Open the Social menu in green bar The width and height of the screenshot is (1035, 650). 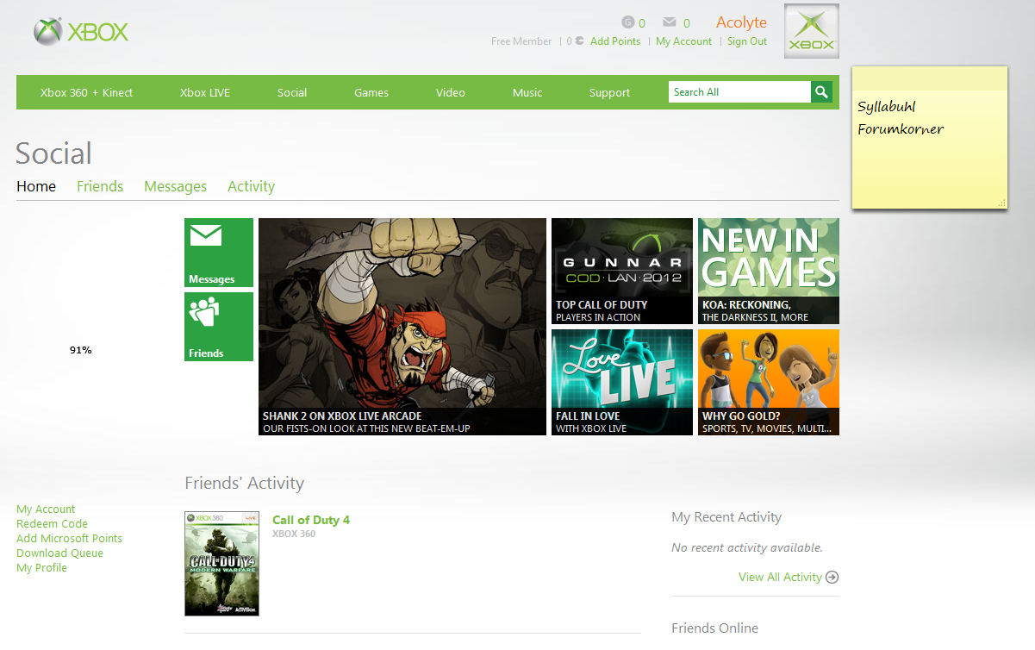(x=292, y=92)
